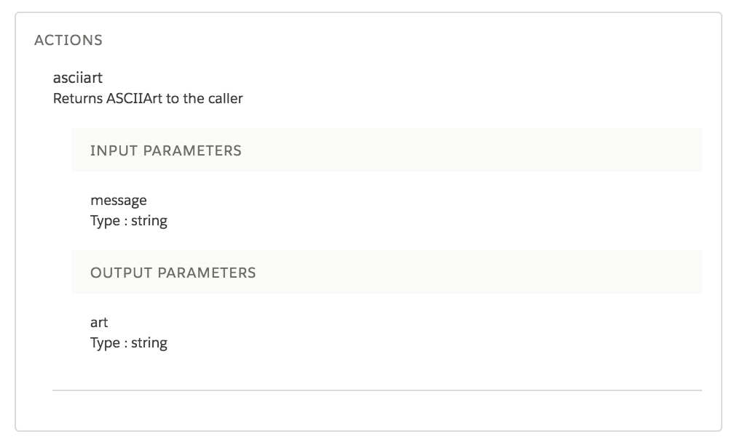Click the horizontal divider below output parameters
The width and height of the screenshot is (737, 442).
pyautogui.click(x=377, y=390)
